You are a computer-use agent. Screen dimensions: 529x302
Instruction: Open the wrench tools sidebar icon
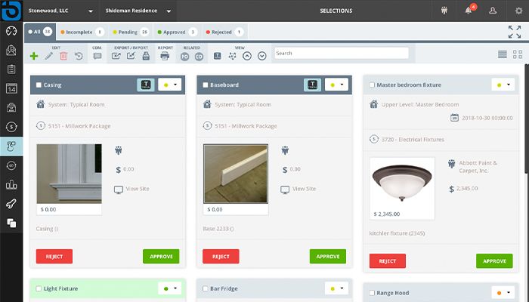click(x=11, y=204)
